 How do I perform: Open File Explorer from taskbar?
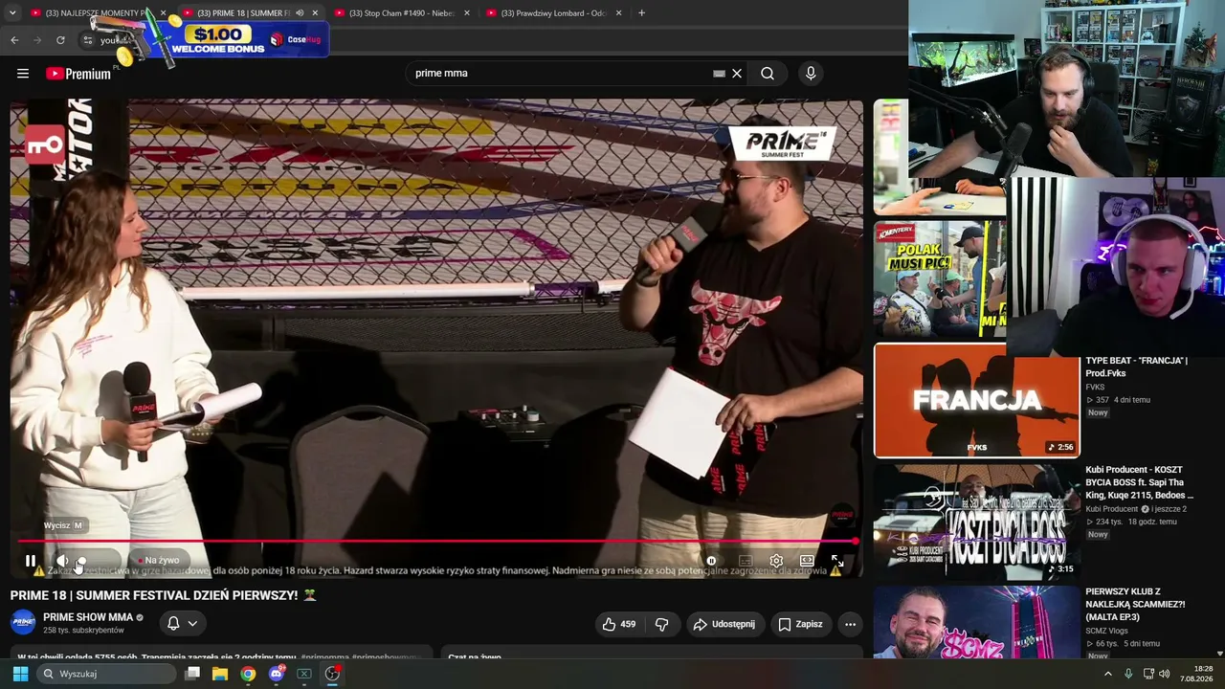pos(220,674)
